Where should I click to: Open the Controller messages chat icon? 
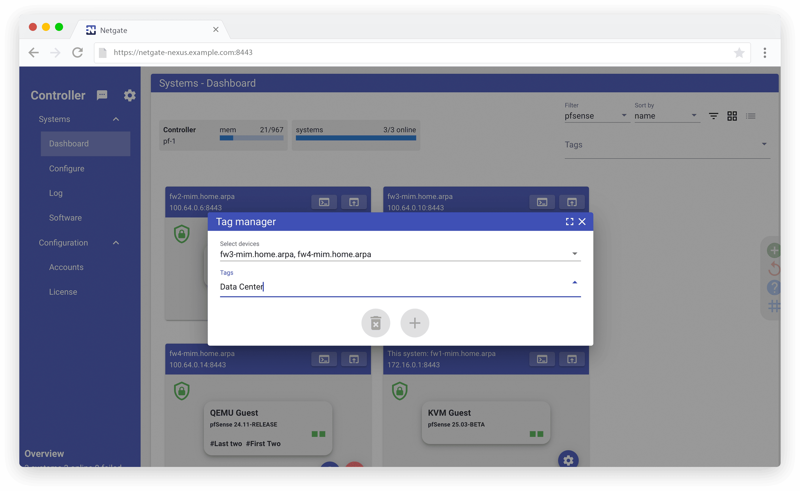coord(102,95)
